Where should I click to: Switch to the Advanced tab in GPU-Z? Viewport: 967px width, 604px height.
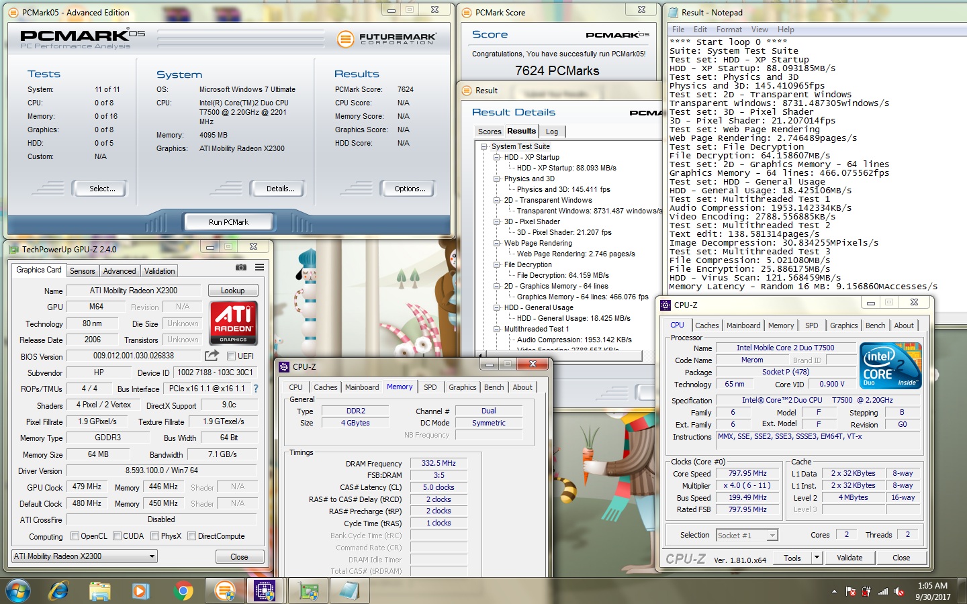coord(120,270)
